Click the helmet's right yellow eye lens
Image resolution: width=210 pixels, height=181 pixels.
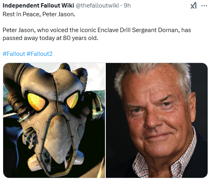(x=73, y=100)
